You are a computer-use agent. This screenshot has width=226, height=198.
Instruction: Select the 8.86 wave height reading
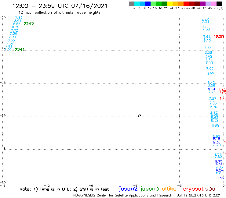pyautogui.click(x=17, y=24)
